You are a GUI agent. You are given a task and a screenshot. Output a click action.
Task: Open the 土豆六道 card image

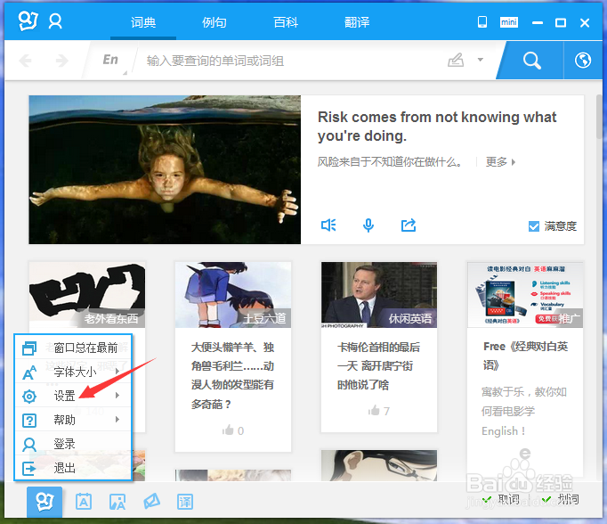tap(233, 295)
